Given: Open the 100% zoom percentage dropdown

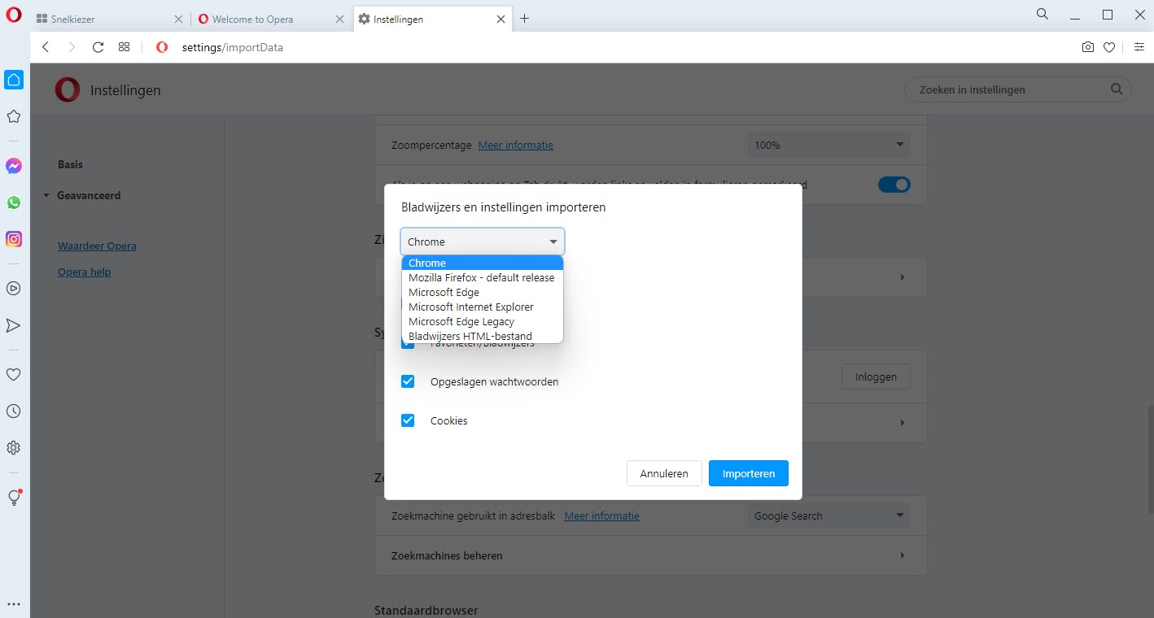Looking at the screenshot, I should [829, 145].
